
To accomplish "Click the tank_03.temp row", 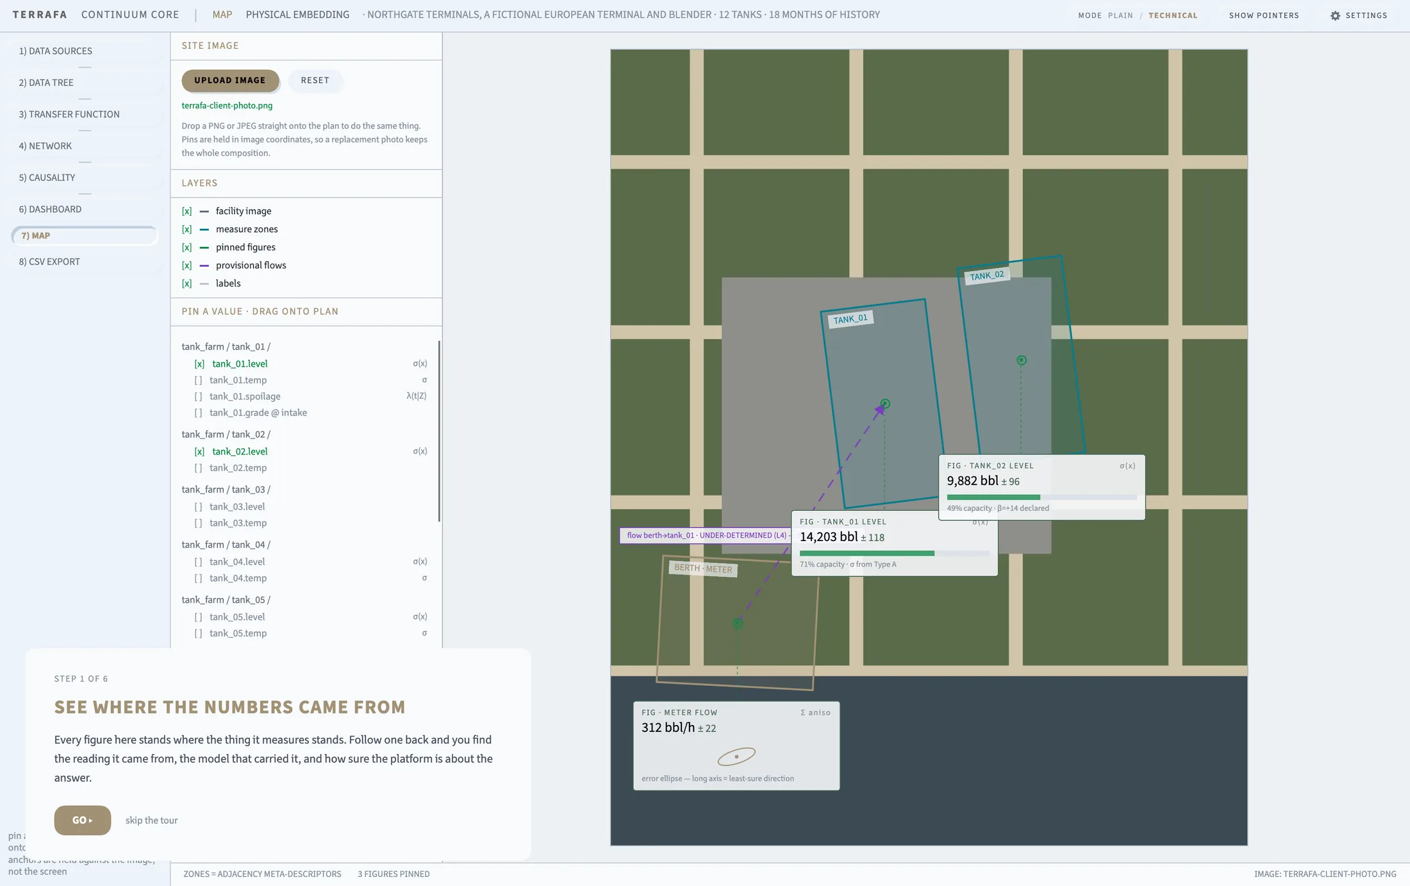I will coord(304,523).
